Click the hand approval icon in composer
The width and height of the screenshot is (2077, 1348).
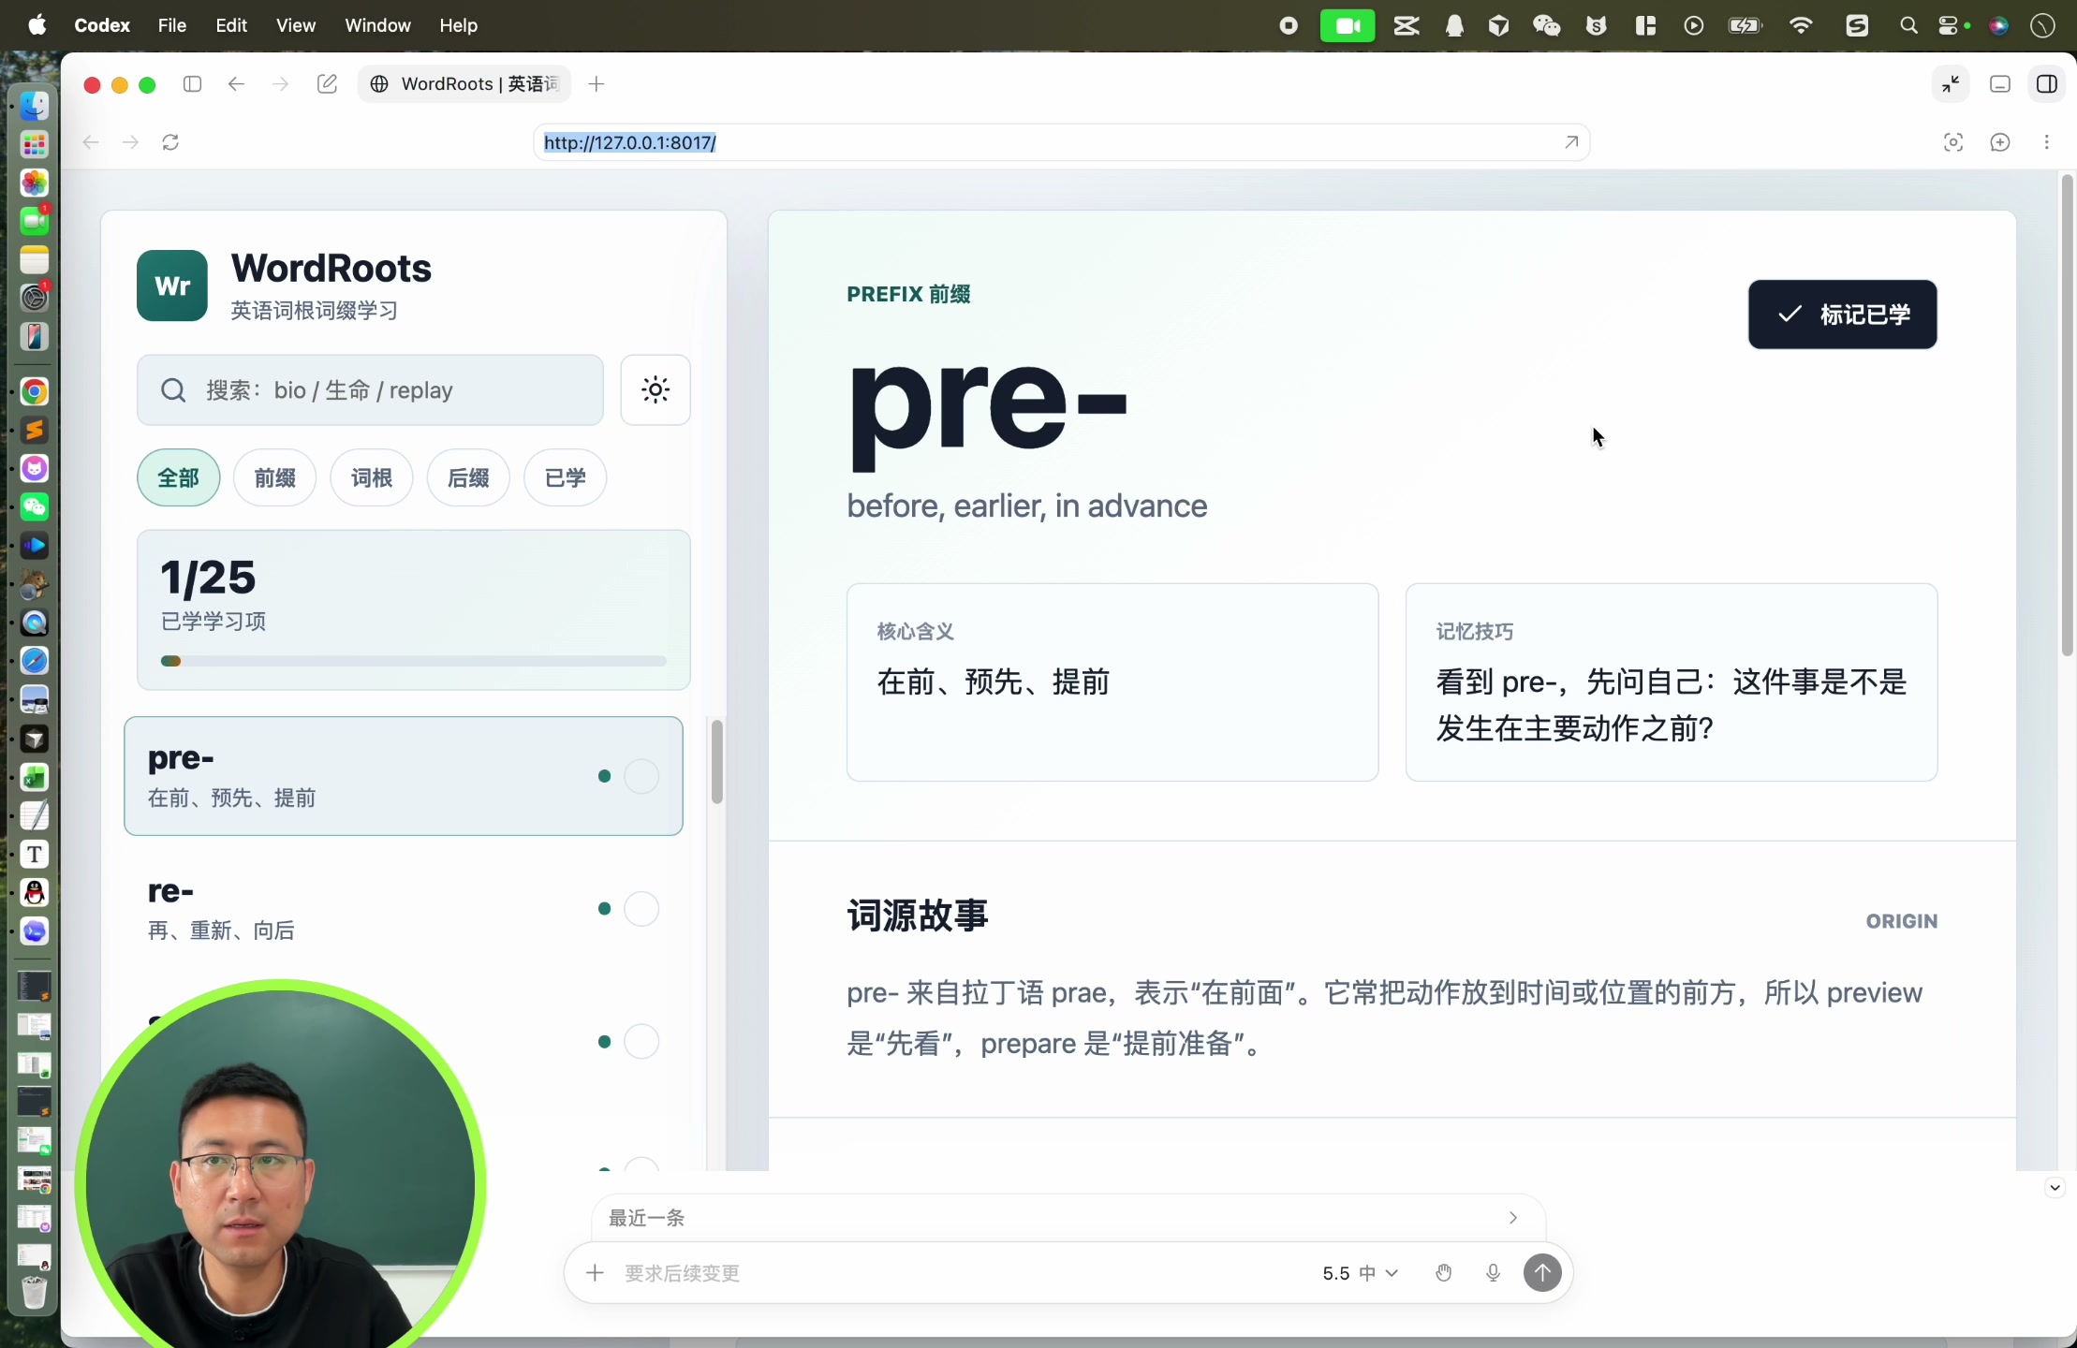point(1444,1273)
